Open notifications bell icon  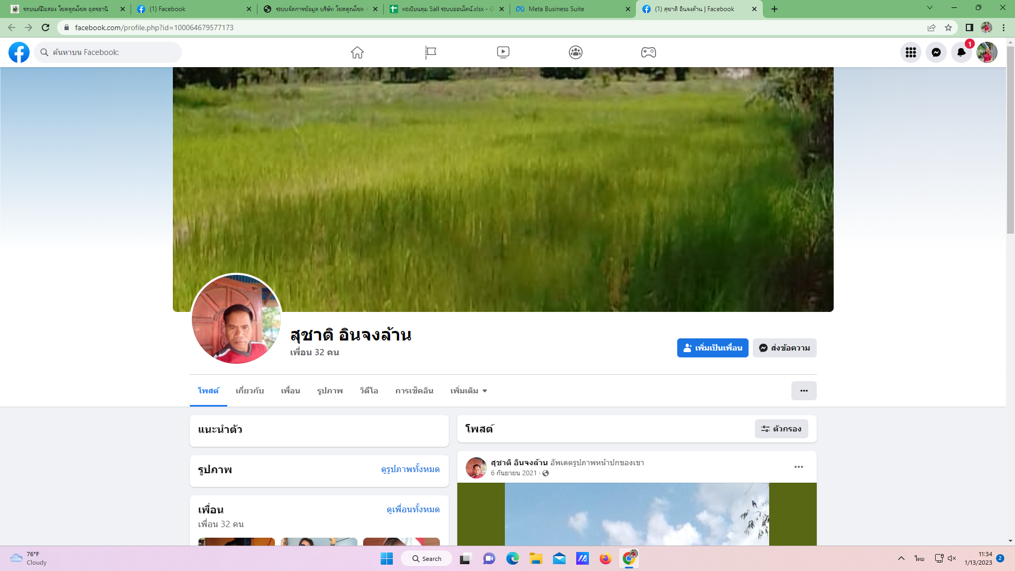tap(961, 52)
